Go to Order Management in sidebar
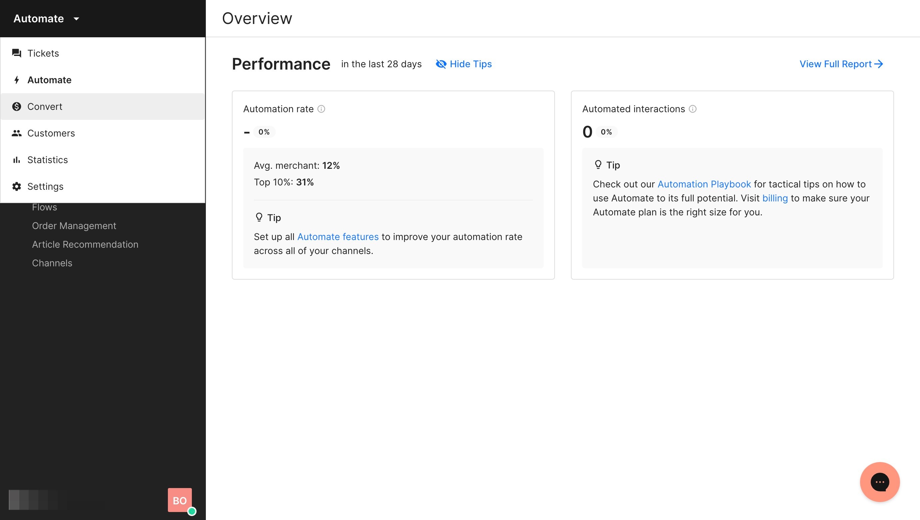 pos(74,226)
